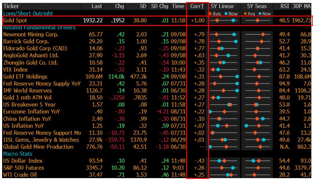Click Barrick Gold 5Y Linear indicator
Screen dimensions: 313x180
223,41
